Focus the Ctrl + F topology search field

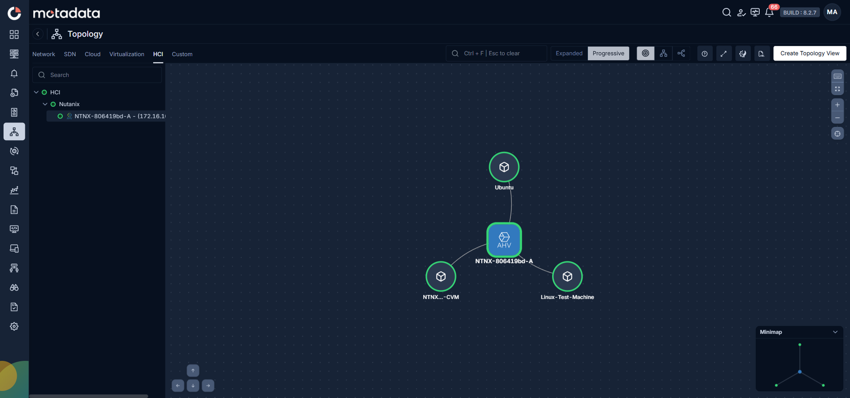point(496,54)
